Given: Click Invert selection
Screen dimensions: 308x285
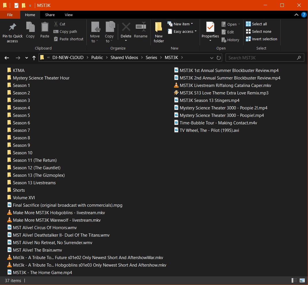Looking at the screenshot, I should (x=261, y=39).
